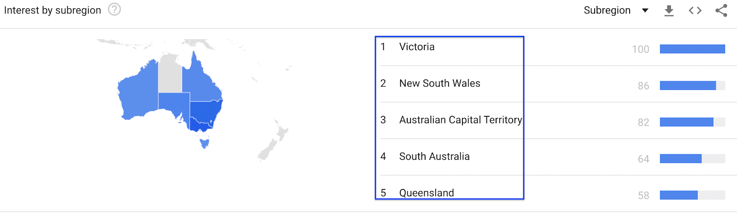Click Queensland's interest bar showing 58
The width and height of the screenshot is (737, 216).
pyautogui.click(x=679, y=195)
